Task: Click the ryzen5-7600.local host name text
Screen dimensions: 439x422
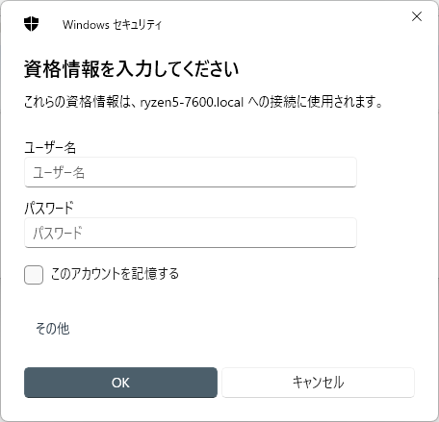Action: tap(192, 102)
